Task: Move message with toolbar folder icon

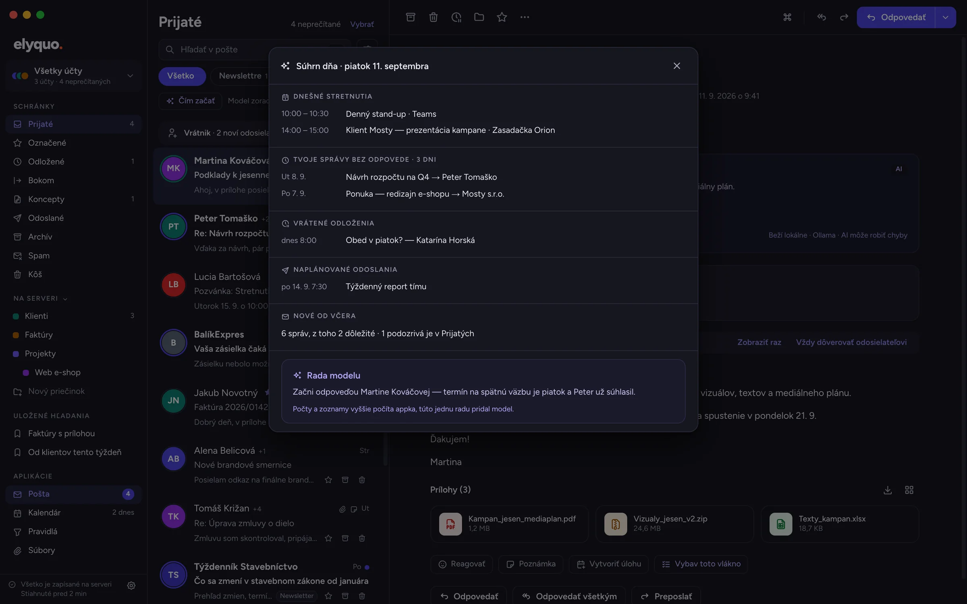Action: pos(479,17)
